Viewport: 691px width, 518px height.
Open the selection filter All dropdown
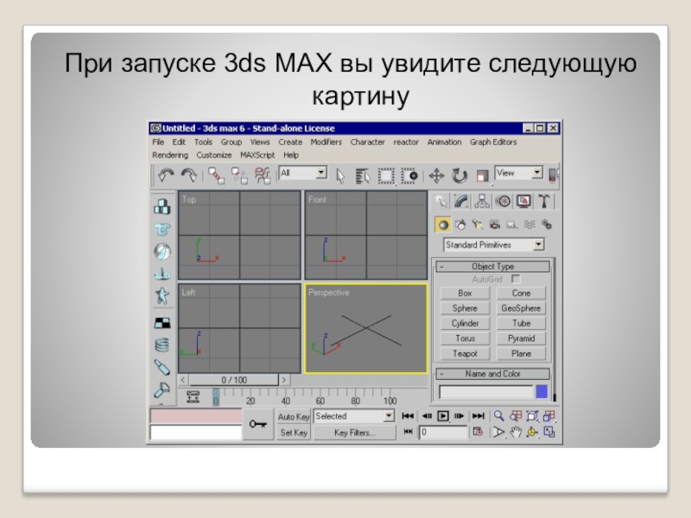303,173
